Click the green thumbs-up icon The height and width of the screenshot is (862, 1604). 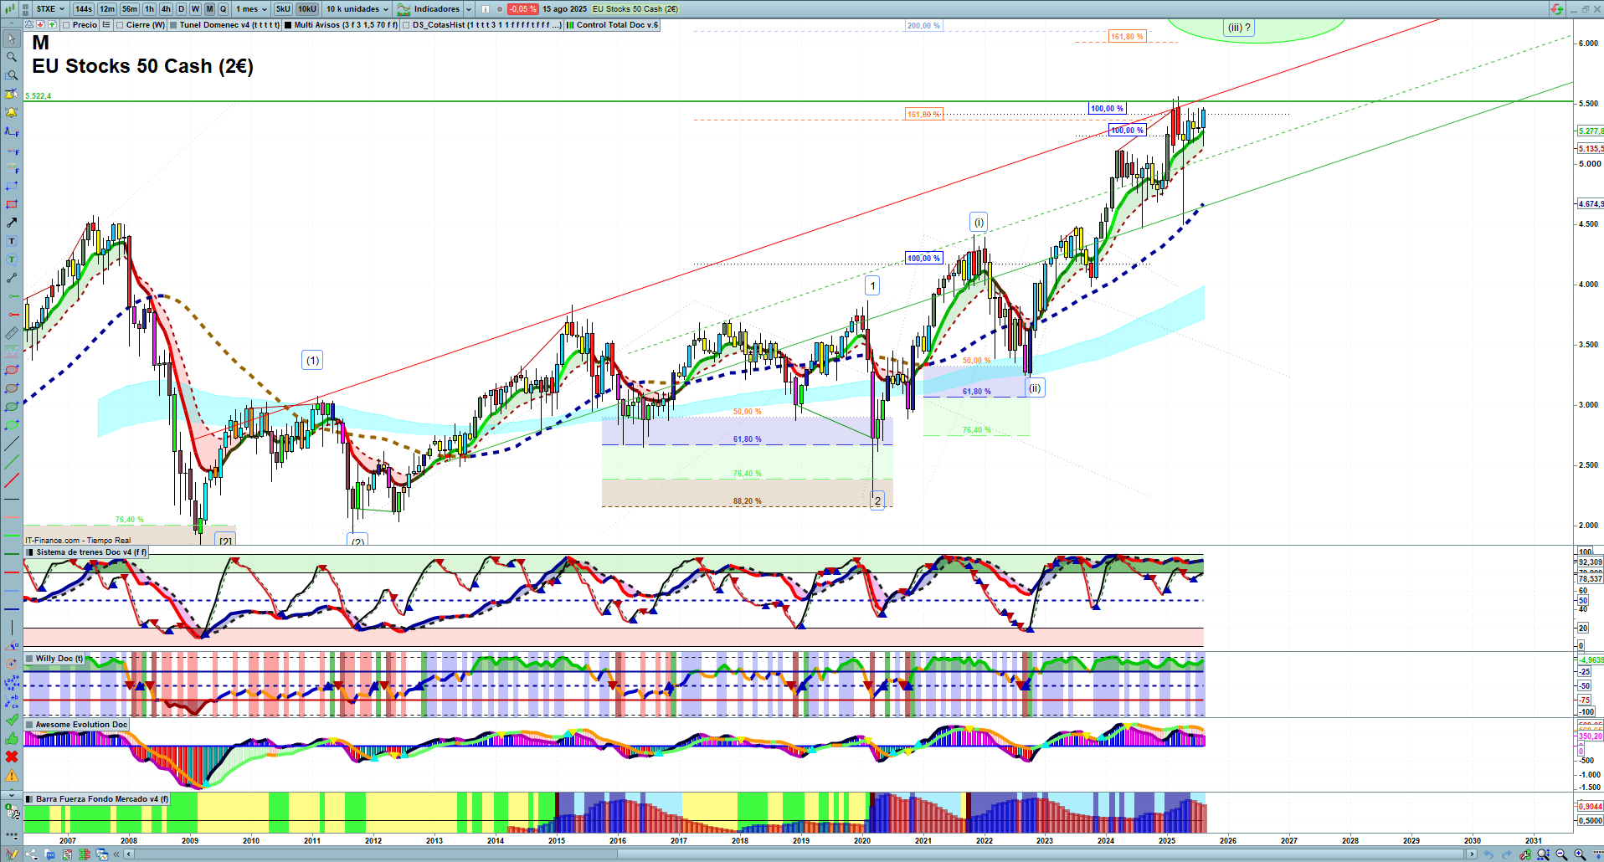[12, 738]
